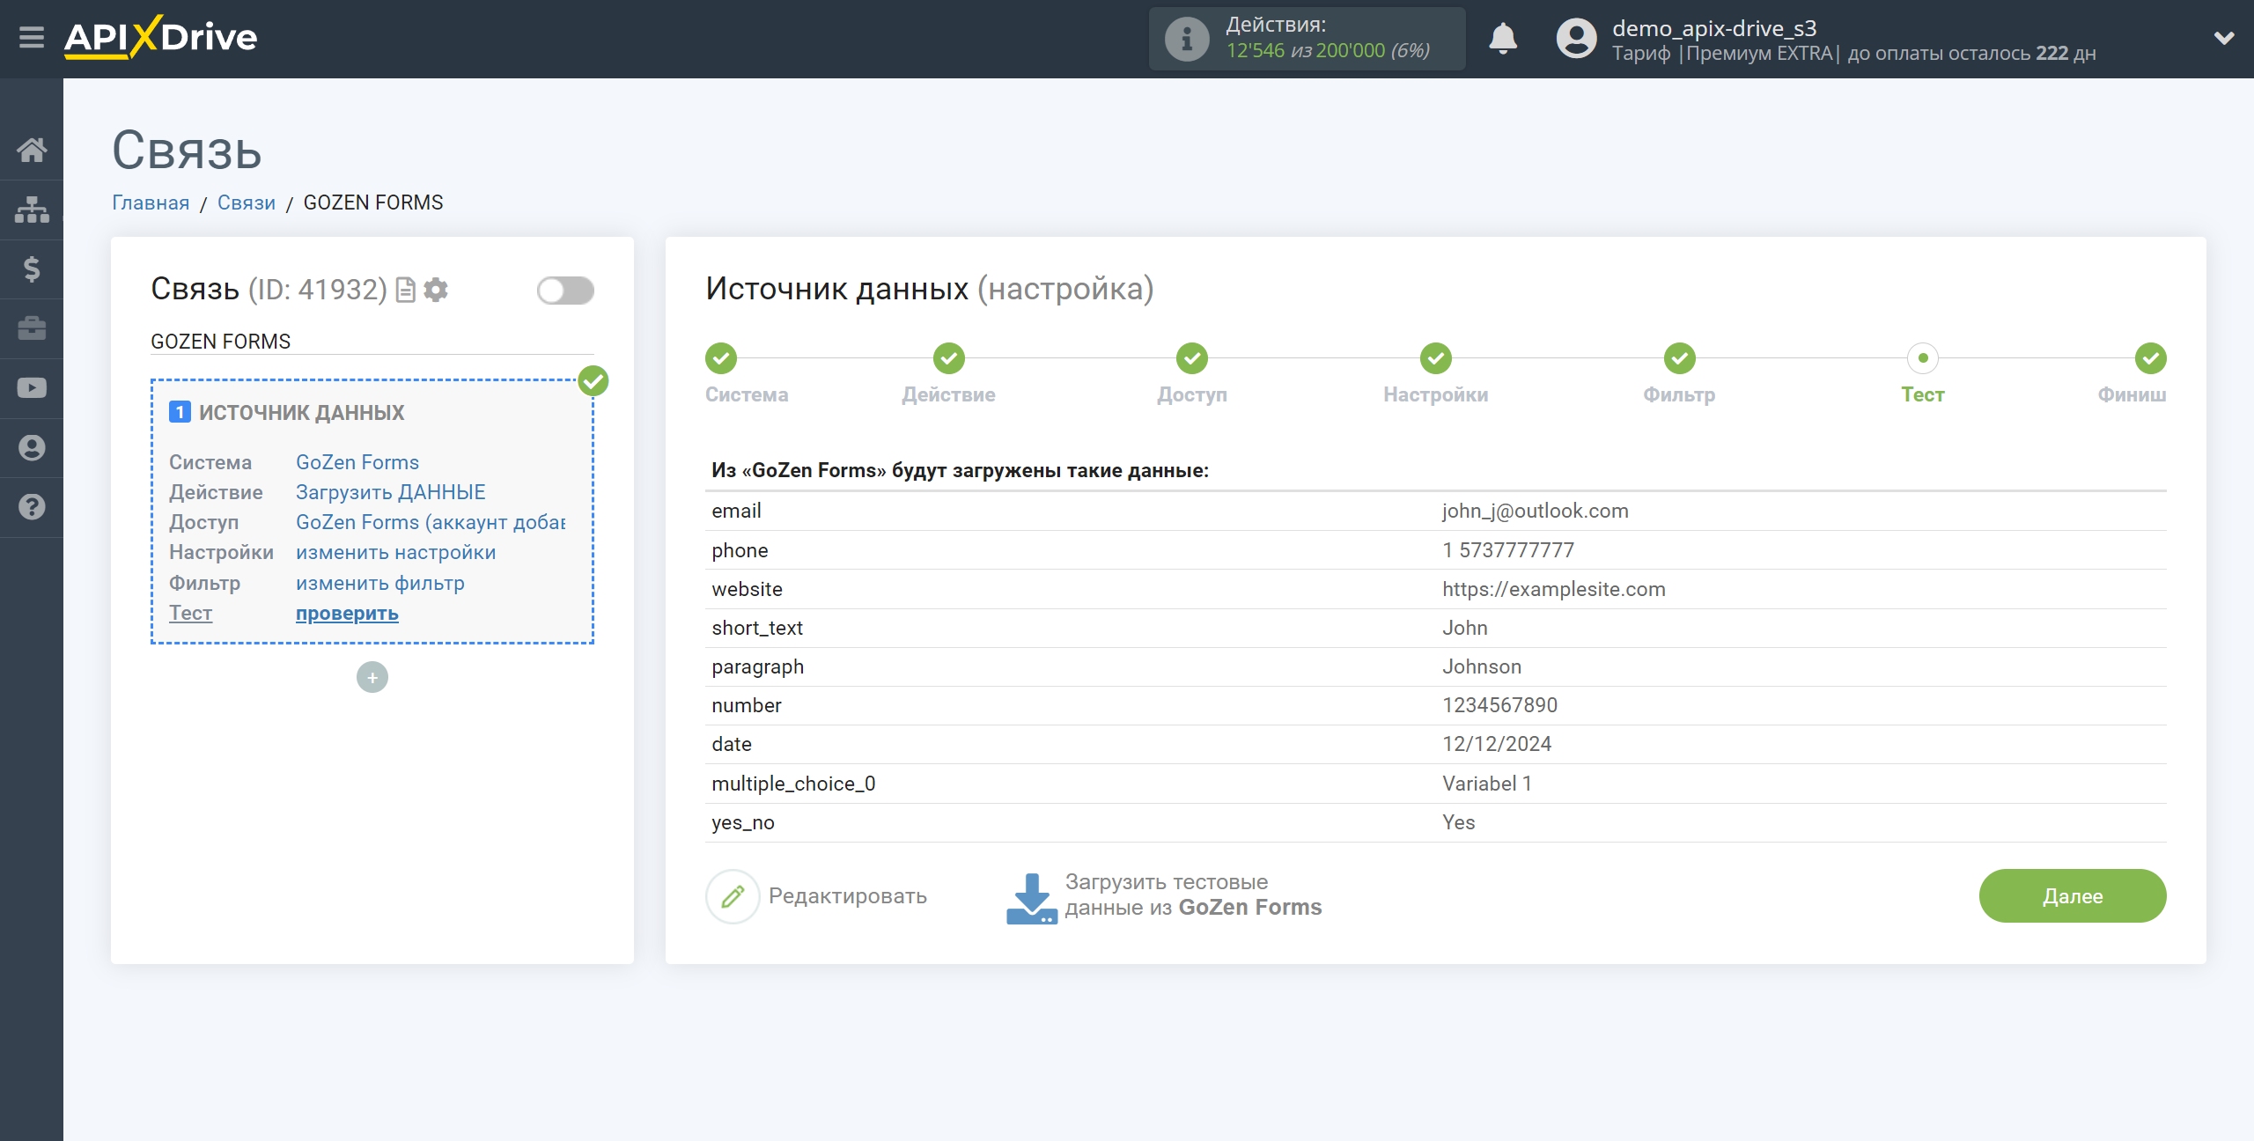Screen dimensions: 2254x1141
Task: Click the Главная breadcrumb link
Action: [x=151, y=203]
